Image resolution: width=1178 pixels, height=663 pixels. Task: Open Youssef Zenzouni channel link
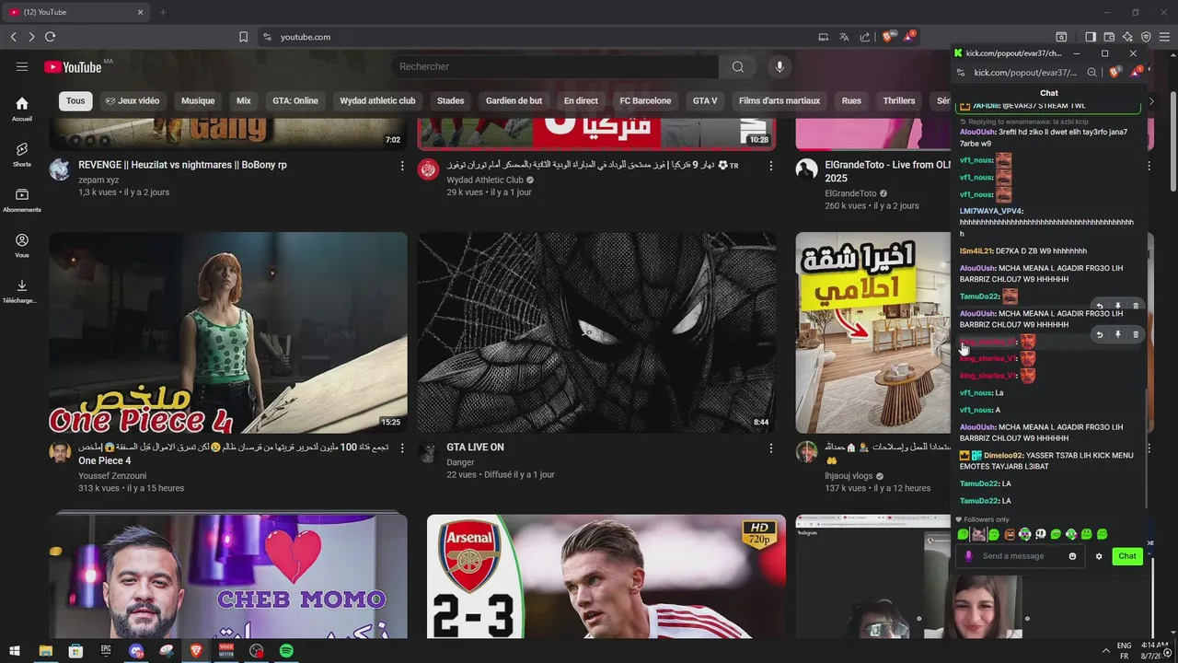pos(112,476)
